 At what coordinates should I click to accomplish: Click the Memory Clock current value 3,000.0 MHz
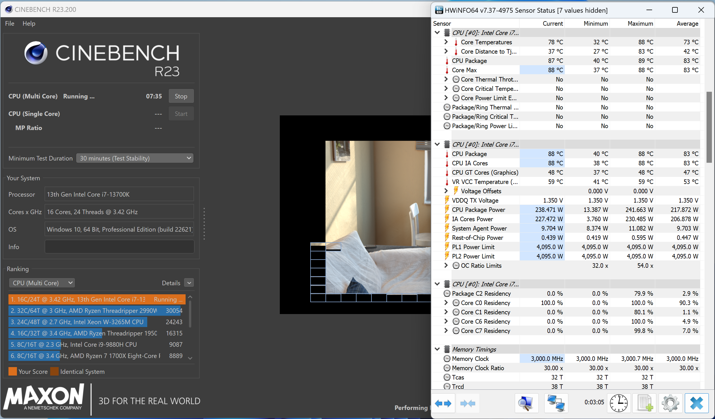542,359
